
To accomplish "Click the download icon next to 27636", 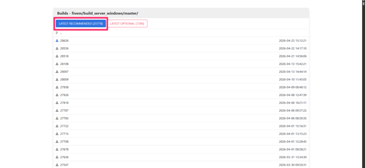I will click(57, 157).
